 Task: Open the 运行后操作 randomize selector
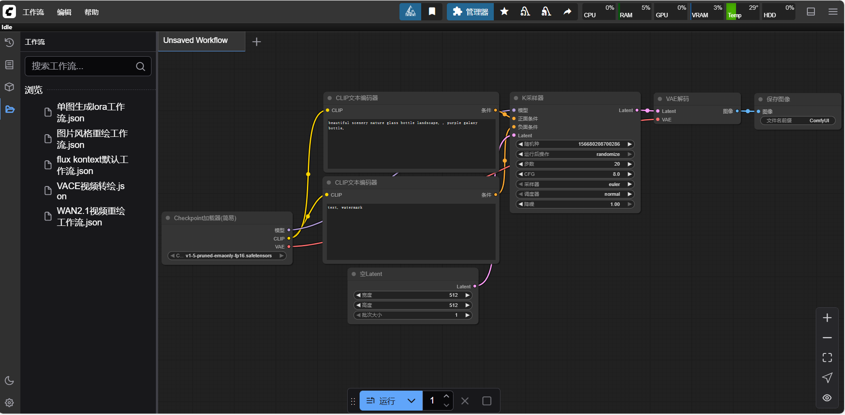click(575, 154)
